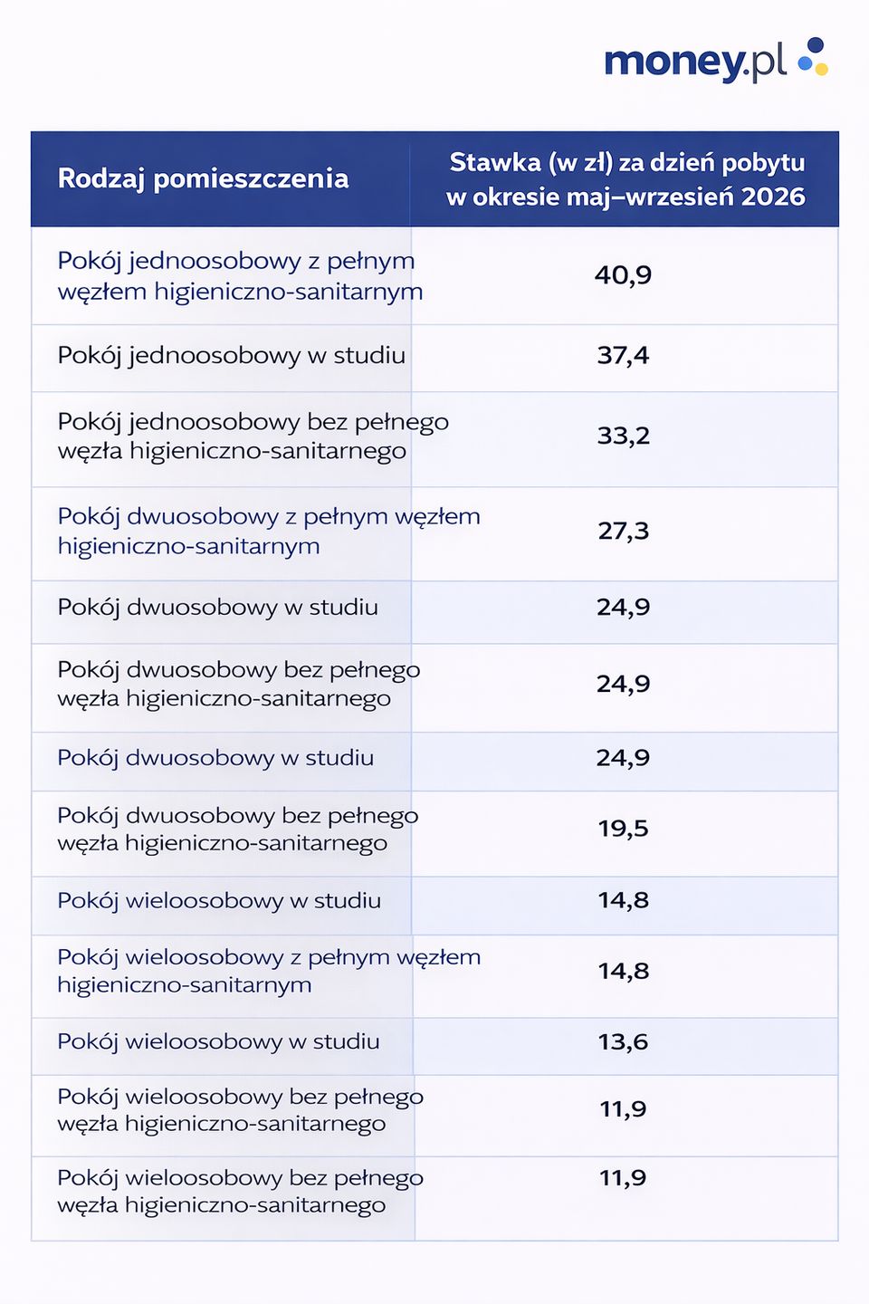This screenshot has height=1304, width=869.
Task: Select the dwuosobowy bez pełnego label priced 19,5
Action: point(237,829)
